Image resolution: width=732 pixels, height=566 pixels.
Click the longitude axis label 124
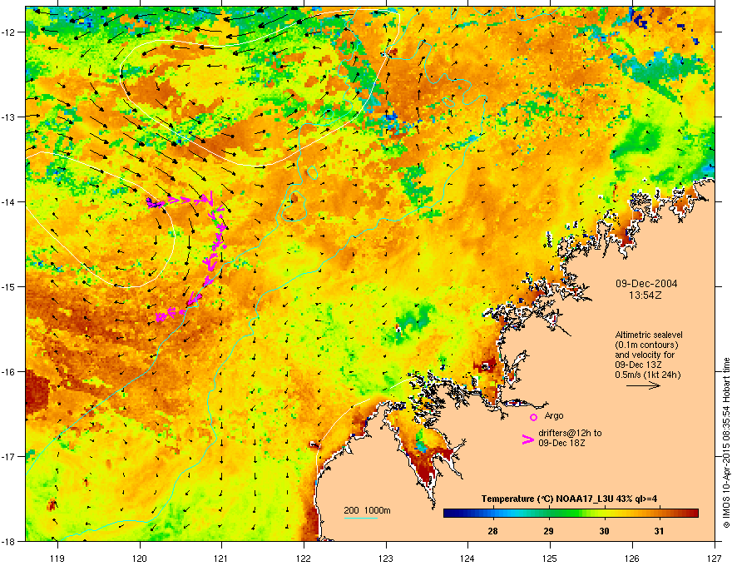coord(467,558)
